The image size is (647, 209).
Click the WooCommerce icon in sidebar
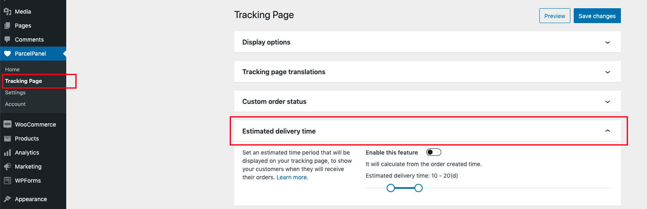click(x=7, y=124)
